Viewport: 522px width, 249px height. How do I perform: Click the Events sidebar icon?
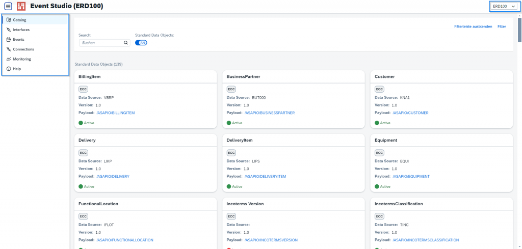9,39
